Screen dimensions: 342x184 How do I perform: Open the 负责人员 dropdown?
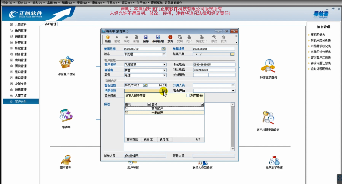[233, 85]
